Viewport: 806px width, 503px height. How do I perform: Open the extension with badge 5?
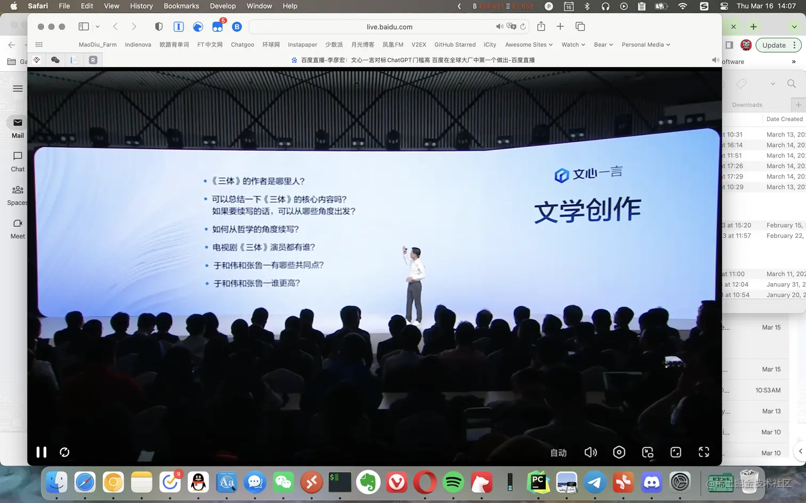[x=217, y=27]
